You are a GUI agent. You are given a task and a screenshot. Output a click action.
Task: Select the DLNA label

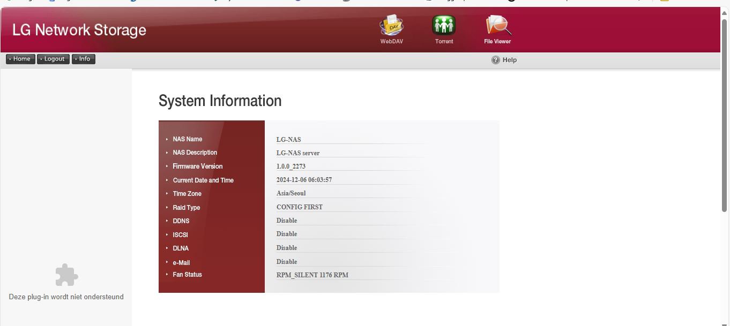tap(181, 248)
